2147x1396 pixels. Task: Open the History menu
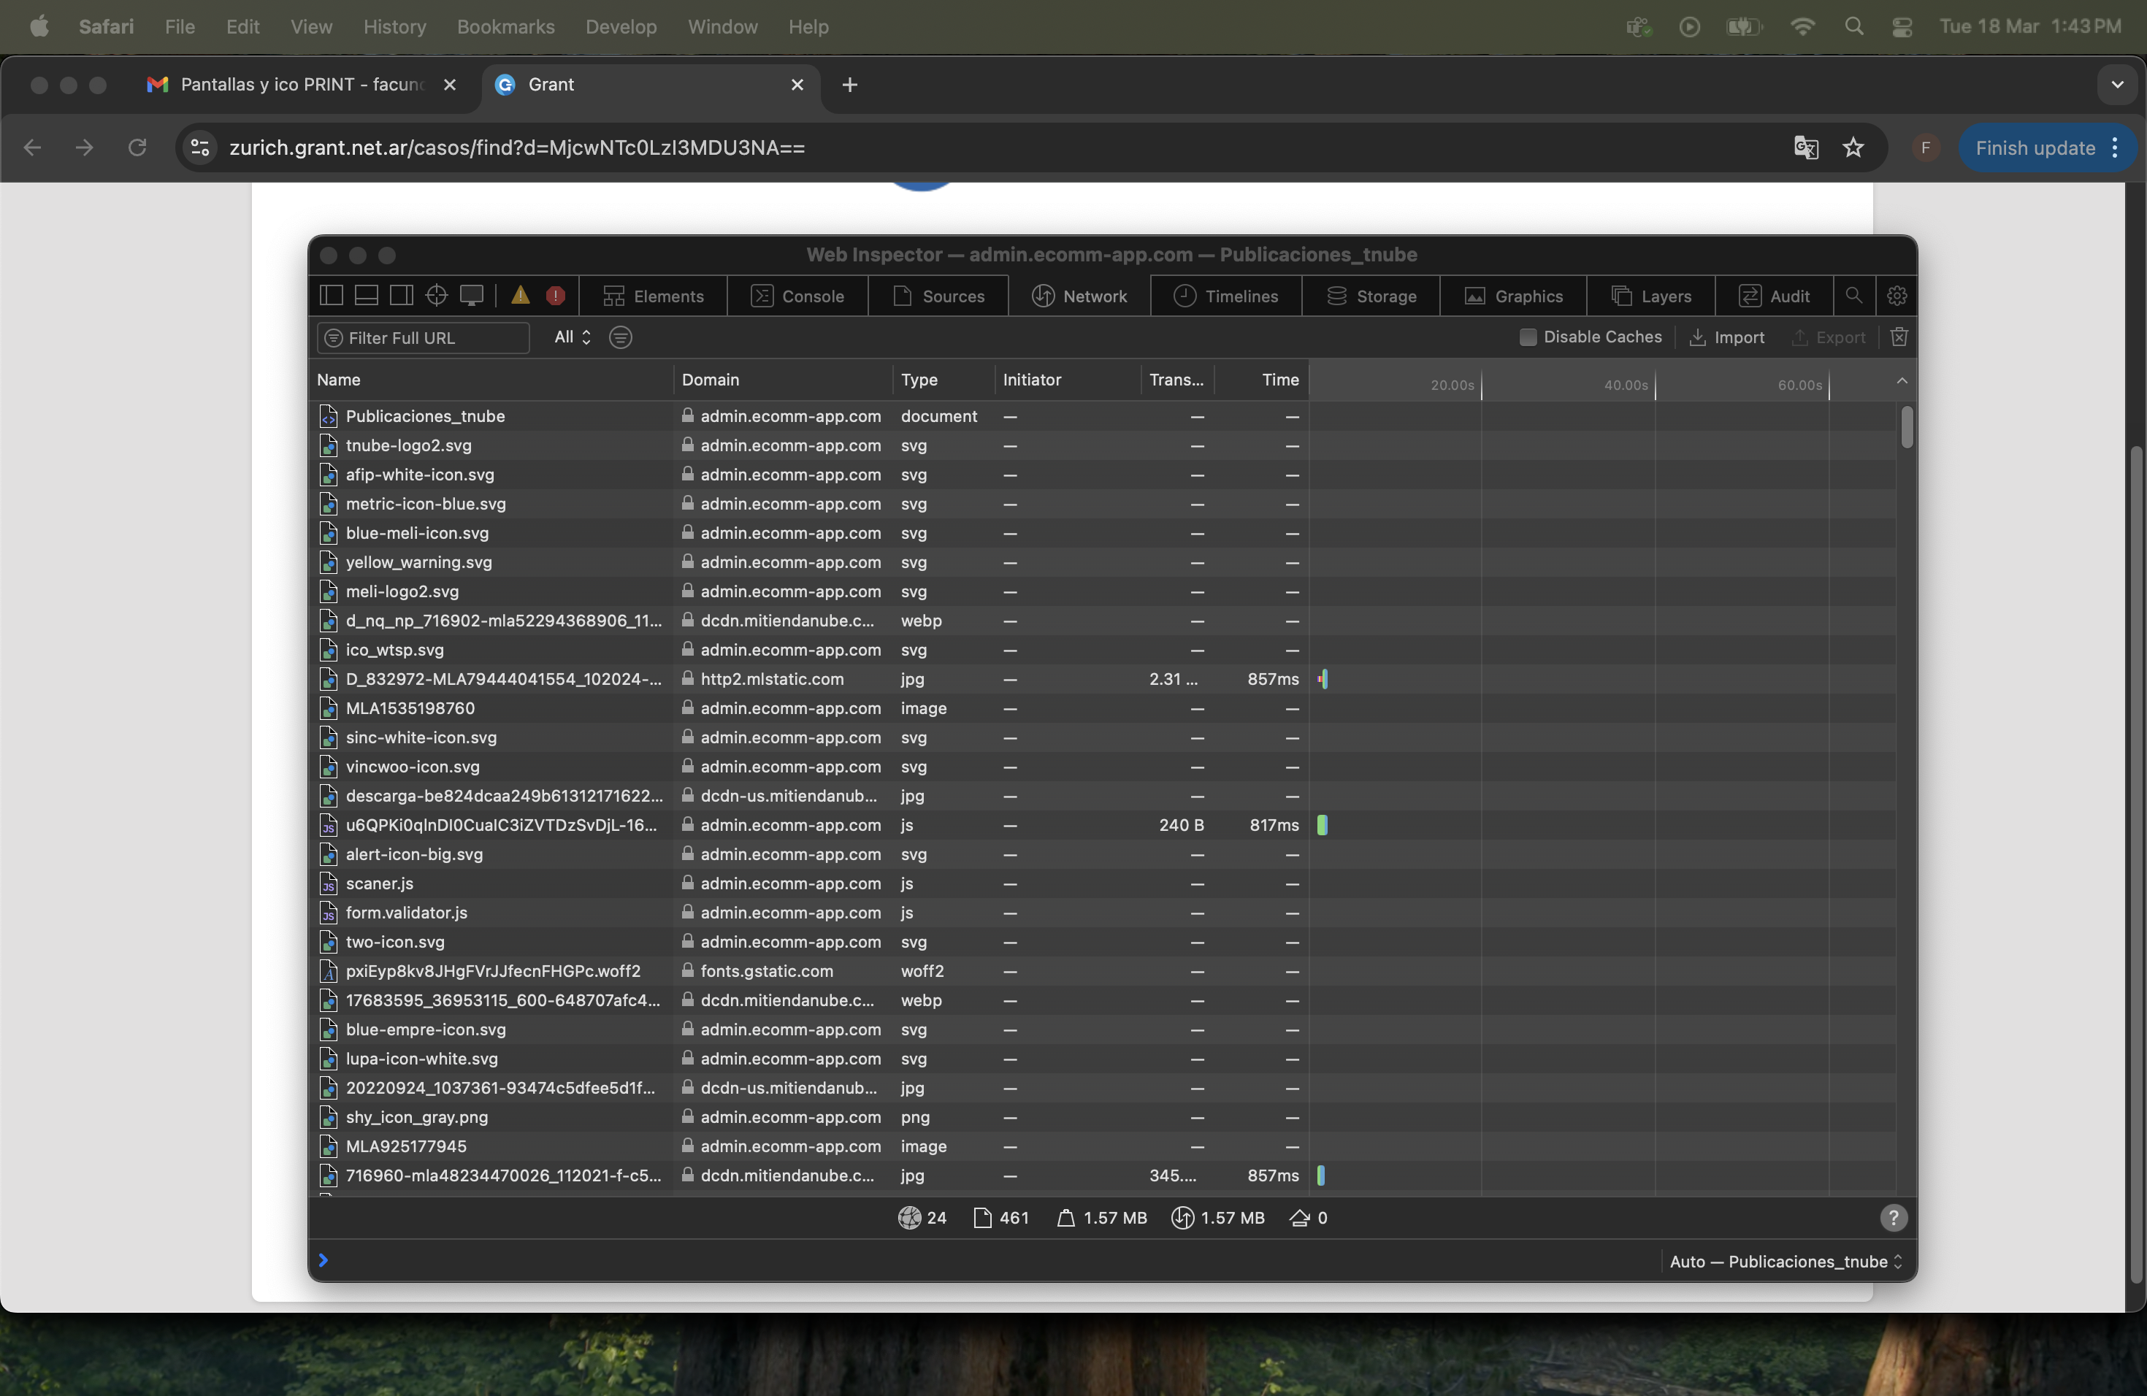click(x=394, y=26)
